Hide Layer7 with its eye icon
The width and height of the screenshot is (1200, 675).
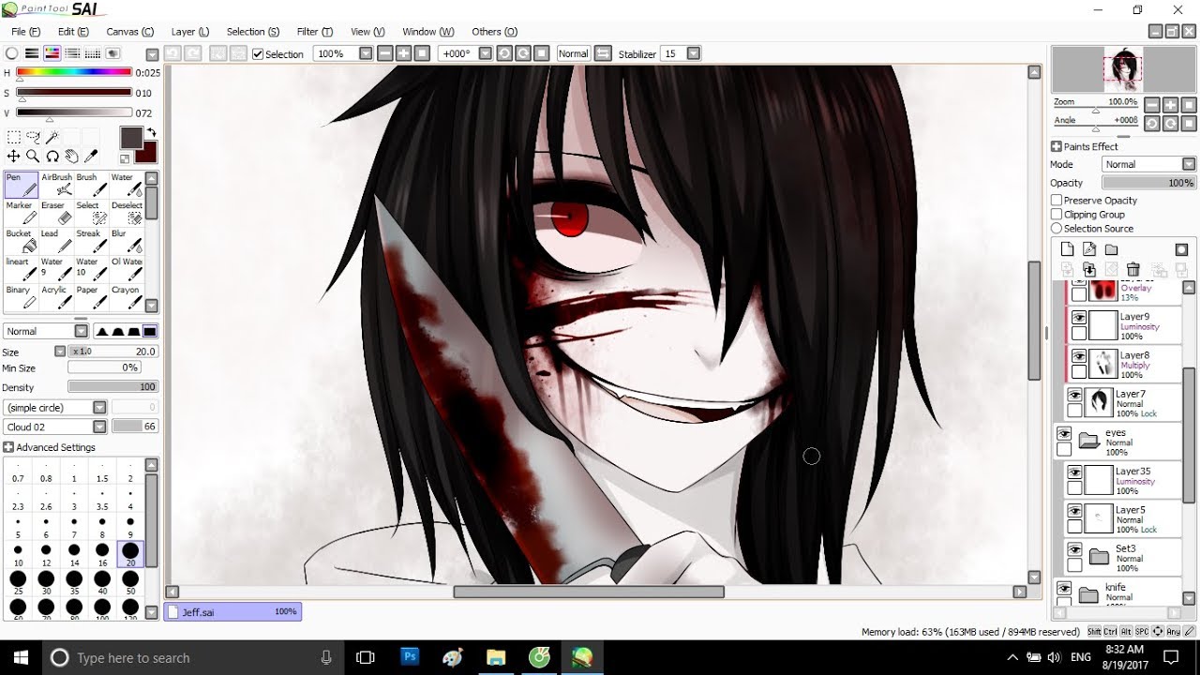click(x=1074, y=395)
